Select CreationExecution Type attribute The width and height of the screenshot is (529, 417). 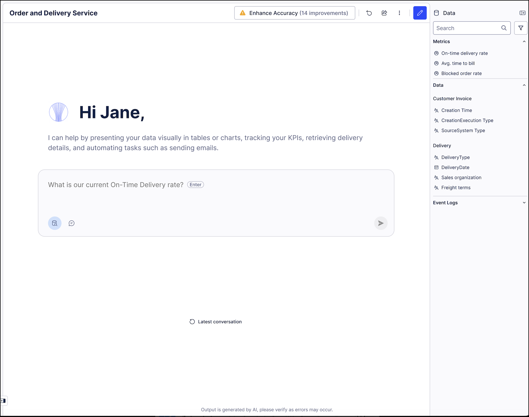point(467,120)
